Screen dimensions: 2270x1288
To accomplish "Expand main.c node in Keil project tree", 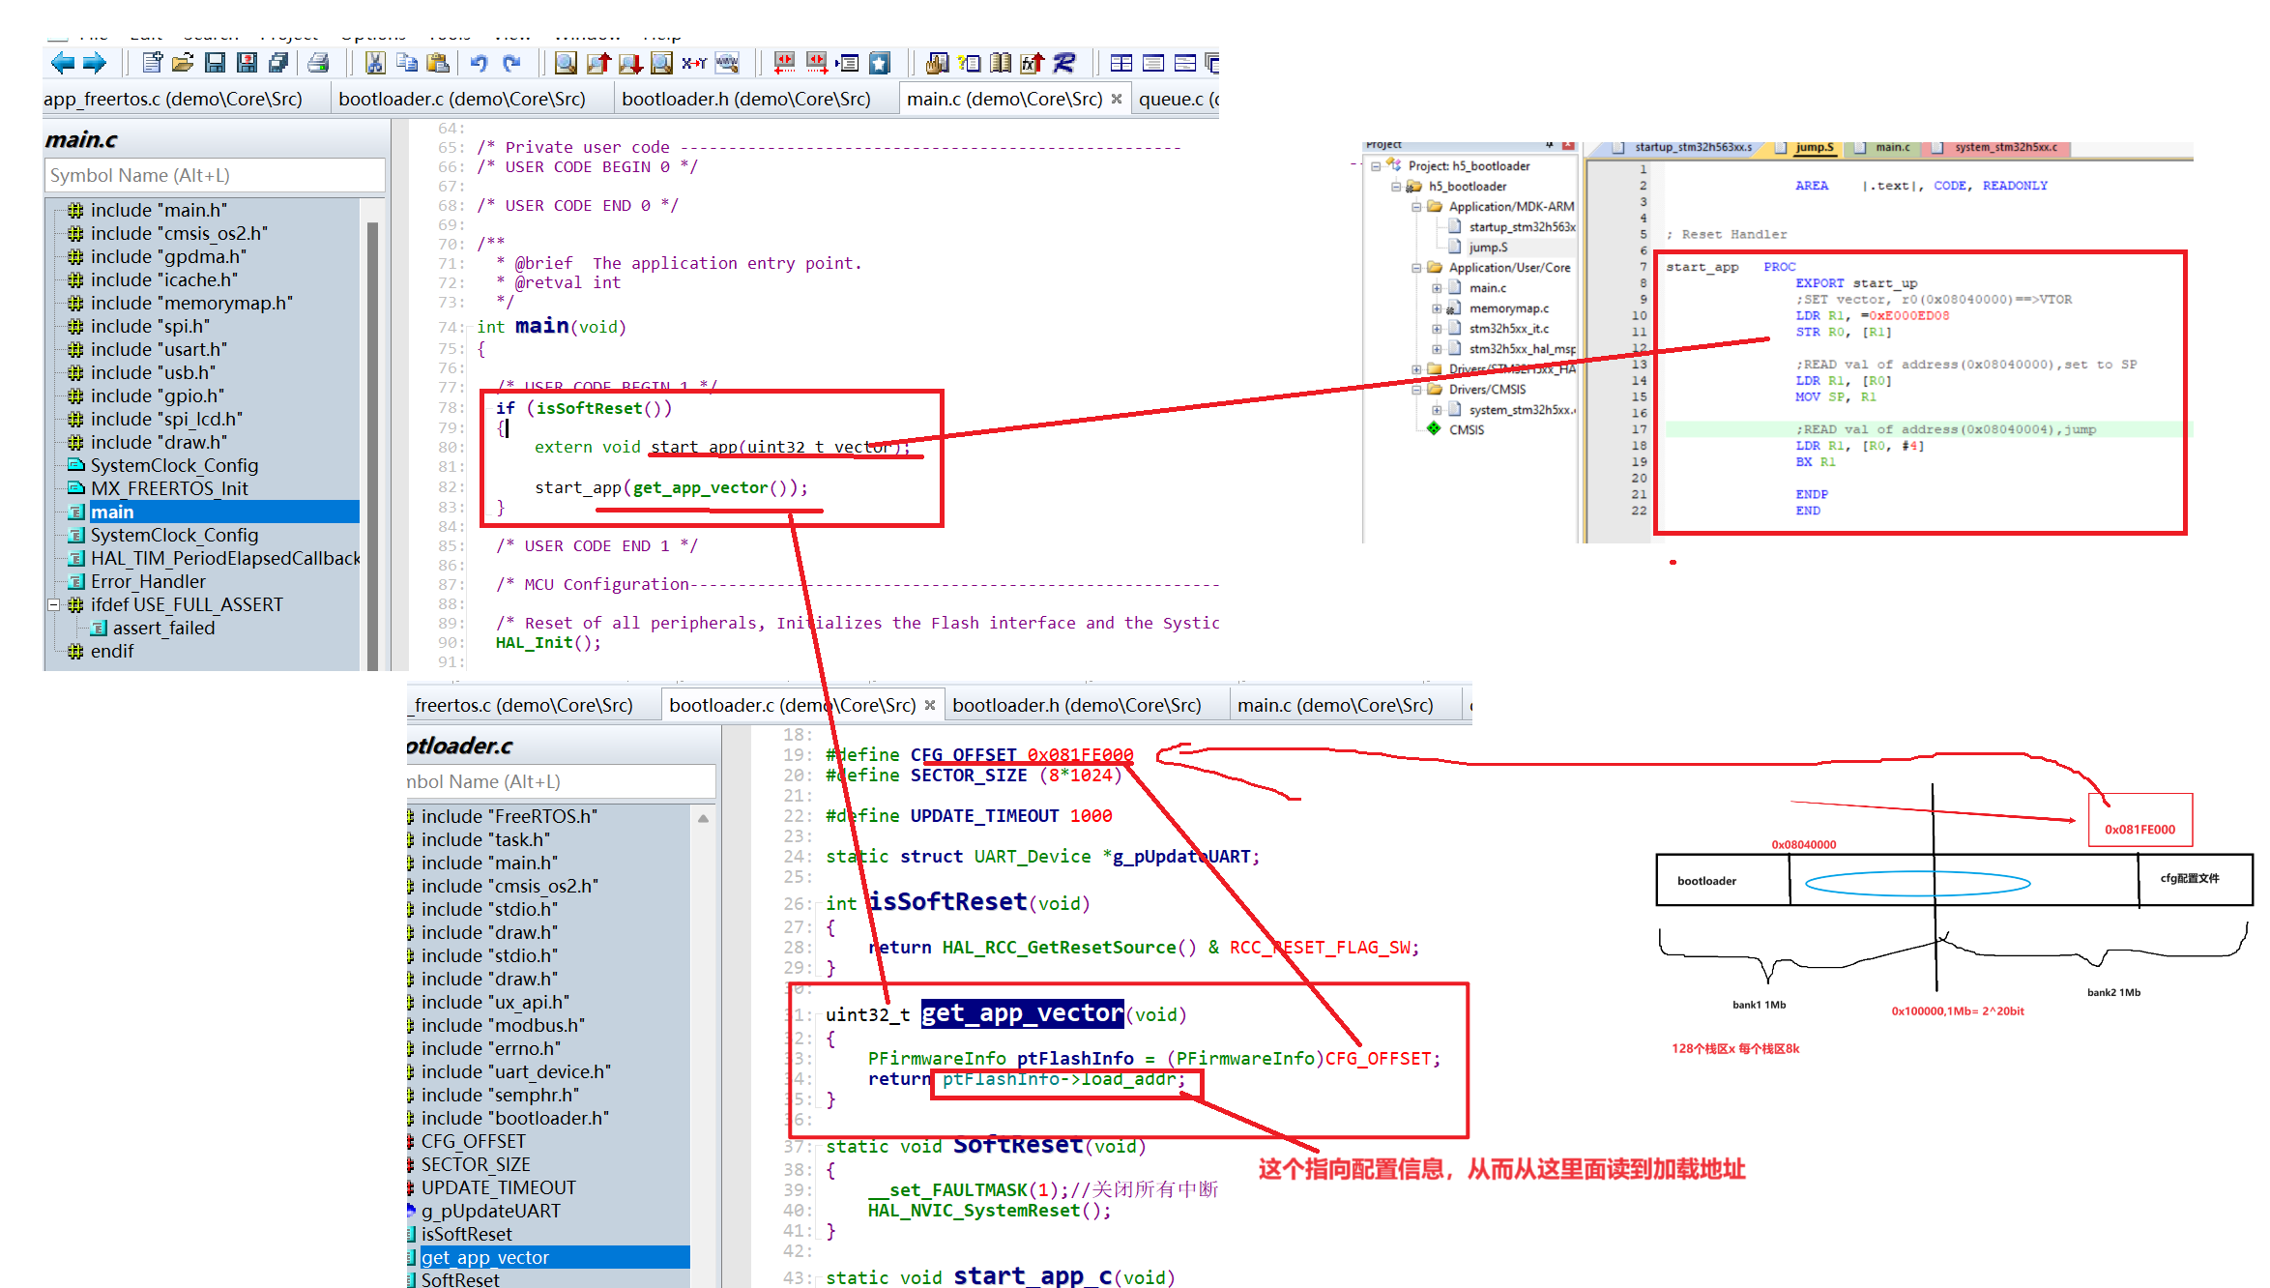I will [1437, 288].
